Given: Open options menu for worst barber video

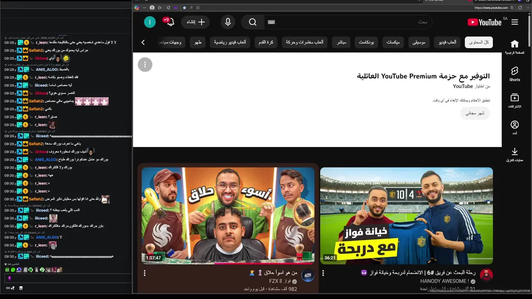Looking at the screenshot, I should [145, 273].
